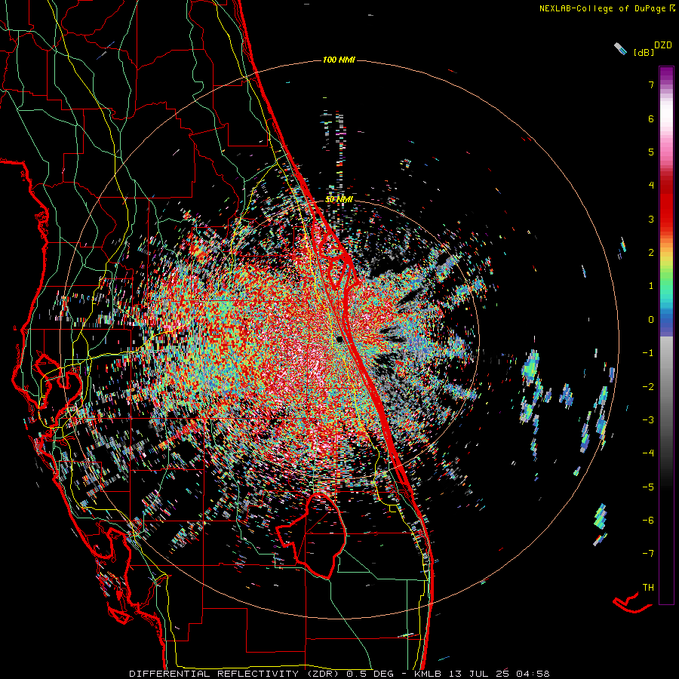This screenshot has height=679, width=679.
Task: Click the positive 1 value on the scale
Action: tap(651, 286)
